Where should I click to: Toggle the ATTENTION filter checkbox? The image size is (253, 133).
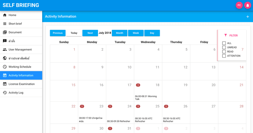click(224, 56)
